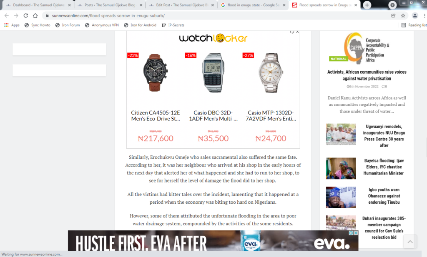The height and width of the screenshot is (257, 427).
Task: Open the Sync Howto bookmark
Action: tap(37, 25)
